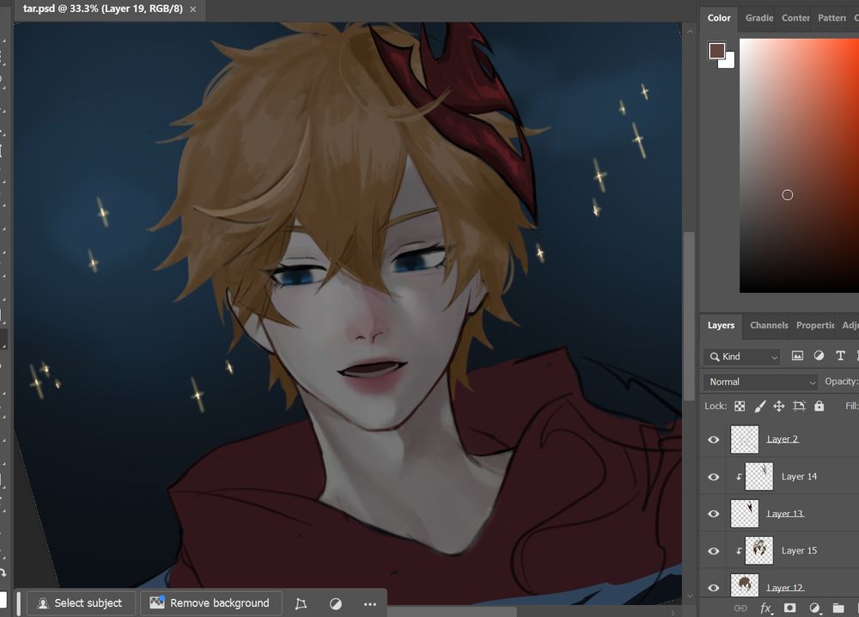Viewport: 859px width, 617px height.
Task: Lock image pixels brush icon
Action: pyautogui.click(x=760, y=406)
